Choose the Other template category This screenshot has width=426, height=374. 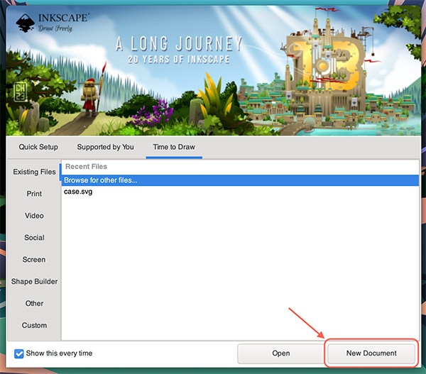click(34, 304)
